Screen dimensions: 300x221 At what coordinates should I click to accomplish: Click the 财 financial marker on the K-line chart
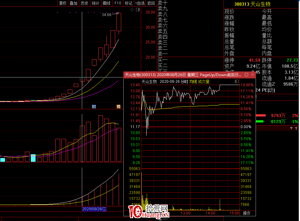[x=94, y=107]
